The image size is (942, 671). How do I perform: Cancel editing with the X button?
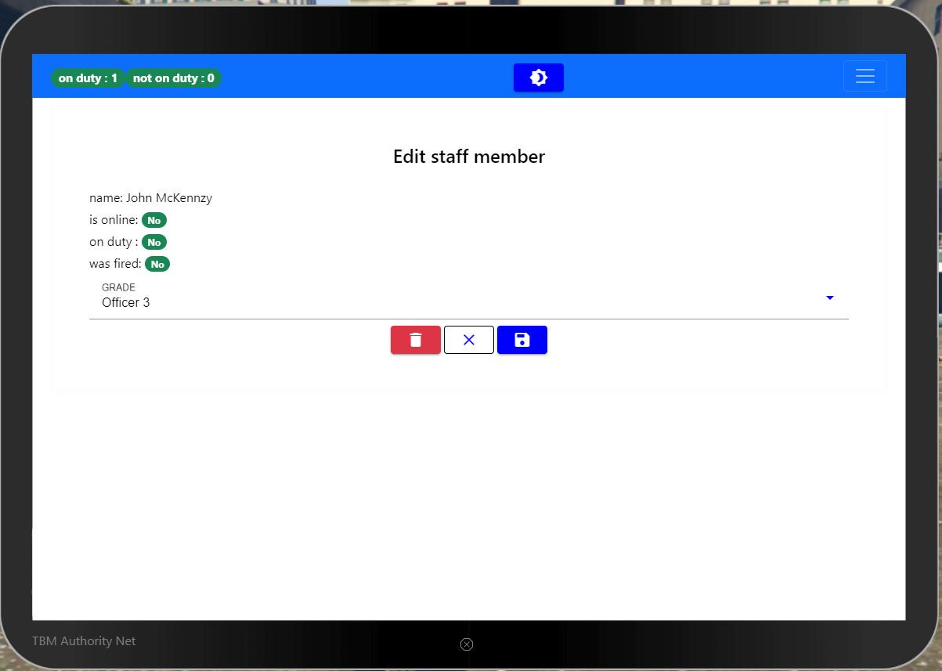469,340
